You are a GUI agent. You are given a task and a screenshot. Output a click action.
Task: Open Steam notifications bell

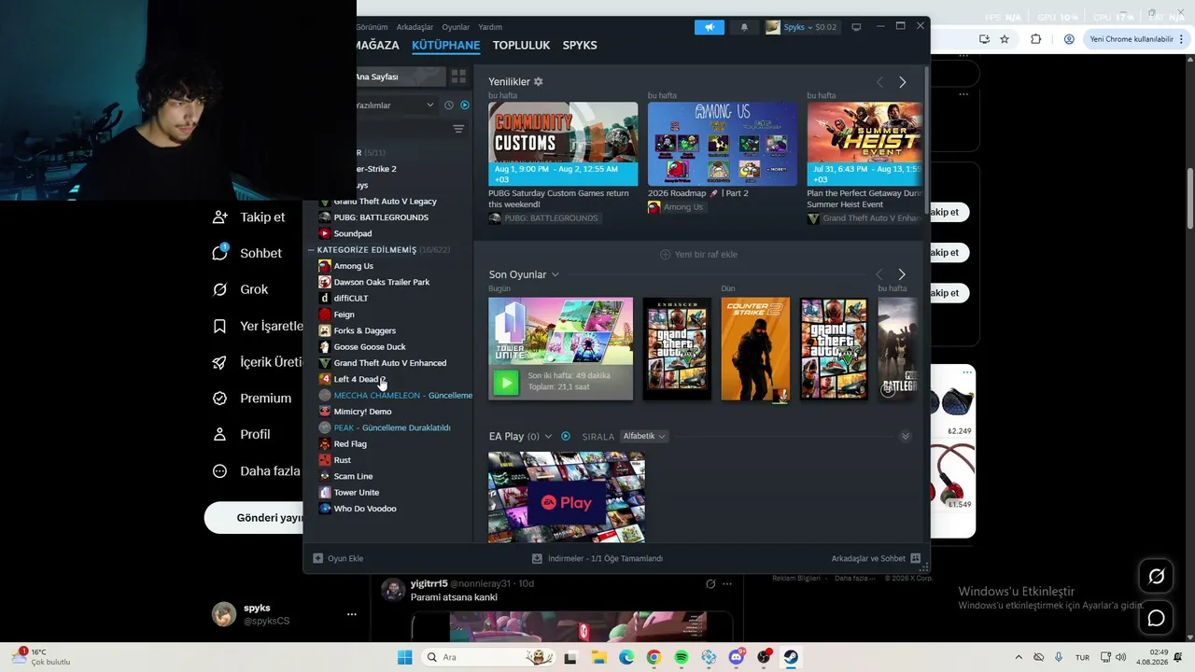coord(744,27)
